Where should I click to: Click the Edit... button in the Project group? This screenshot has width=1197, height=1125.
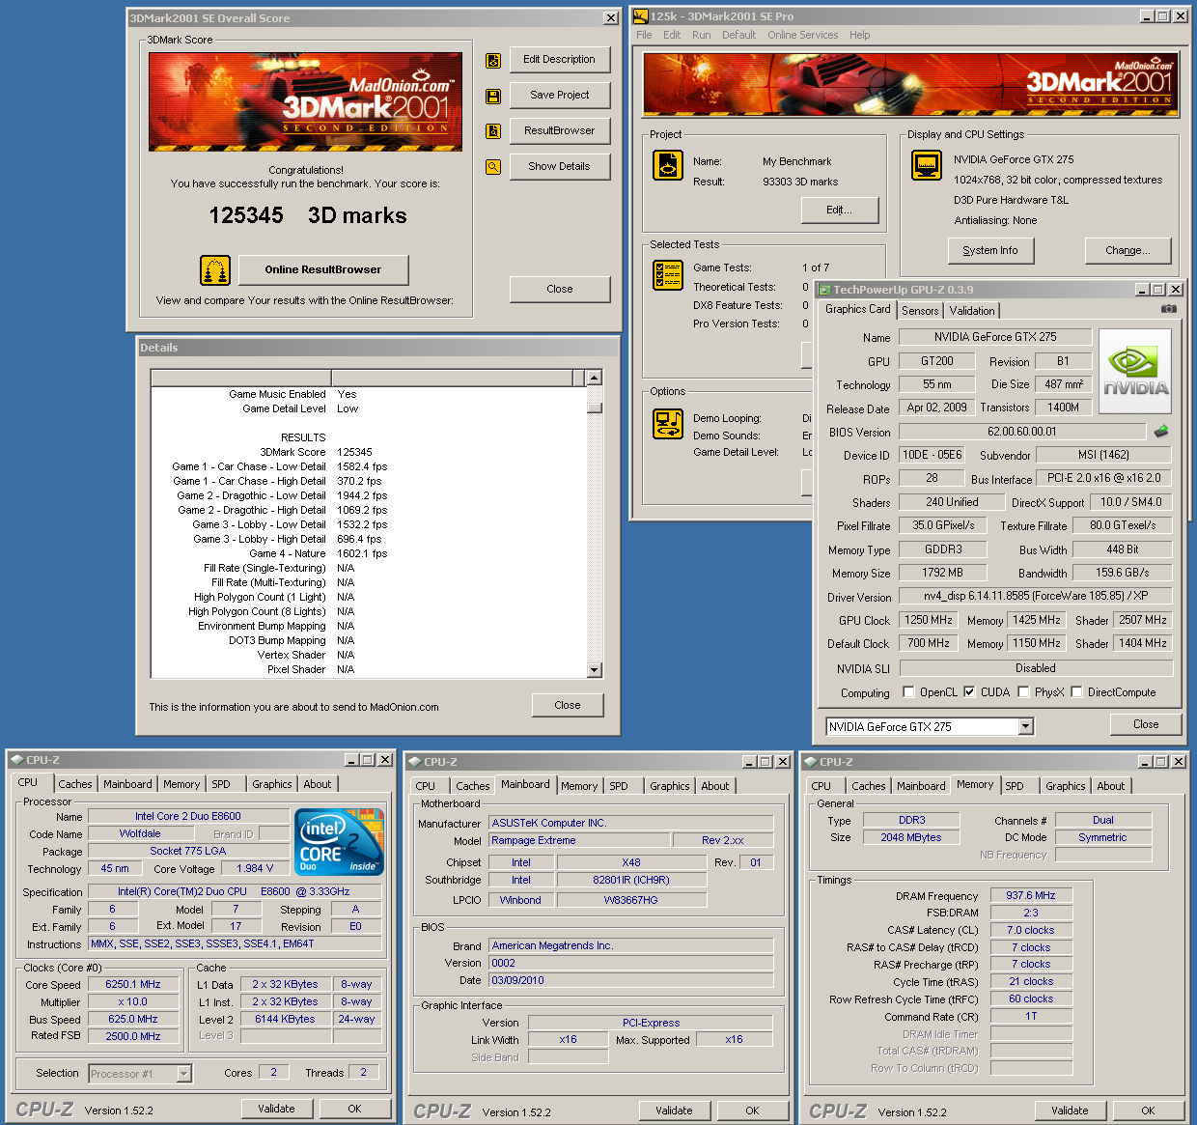coord(840,211)
